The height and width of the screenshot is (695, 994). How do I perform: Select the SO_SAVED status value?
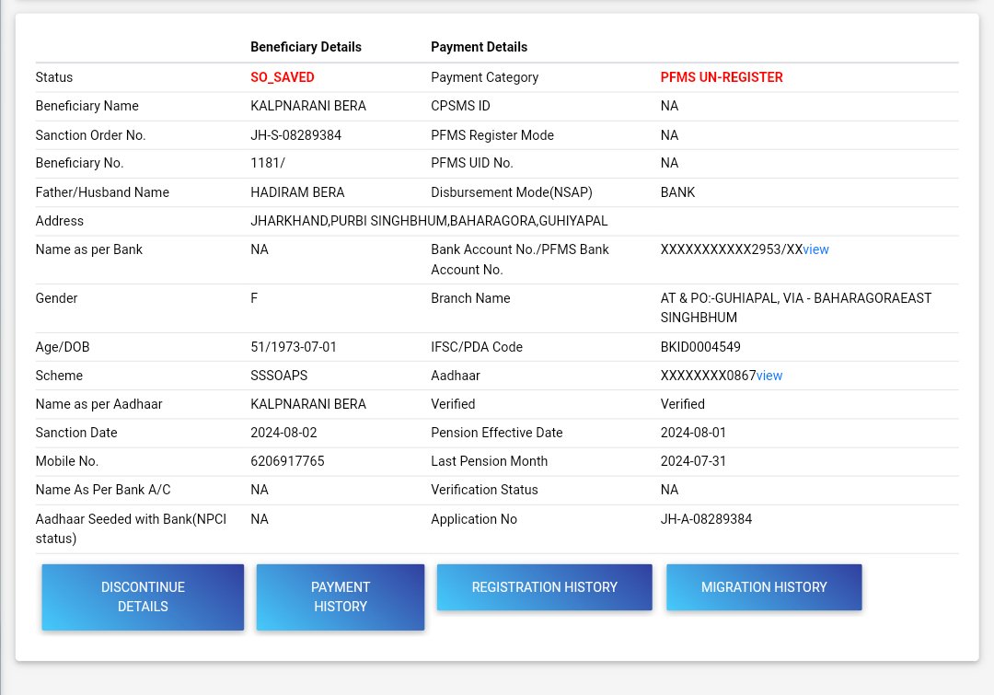point(283,77)
